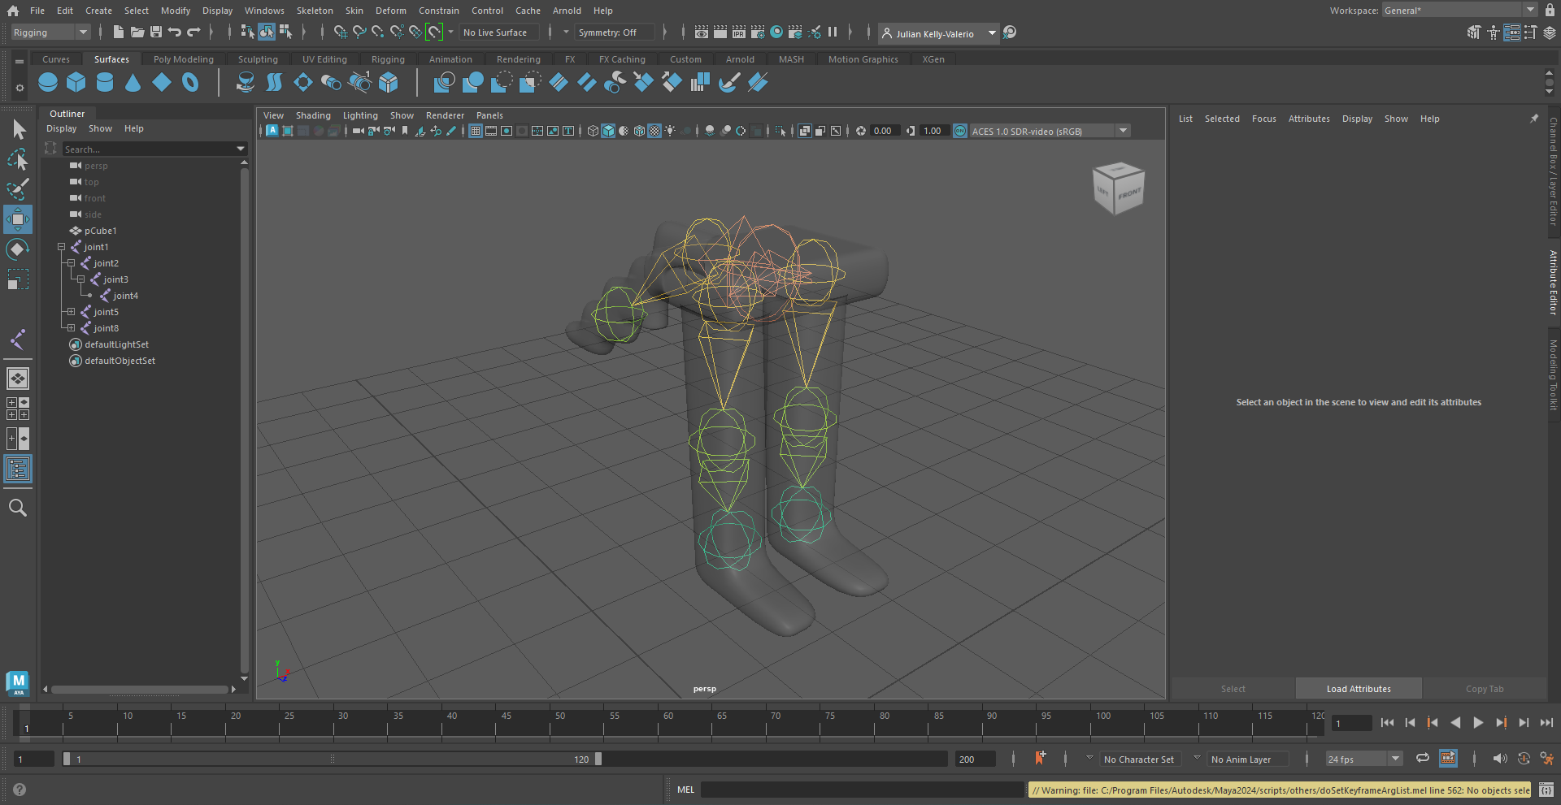Click the time range slider bar
Screen dimensions: 1561x805
coord(332,759)
